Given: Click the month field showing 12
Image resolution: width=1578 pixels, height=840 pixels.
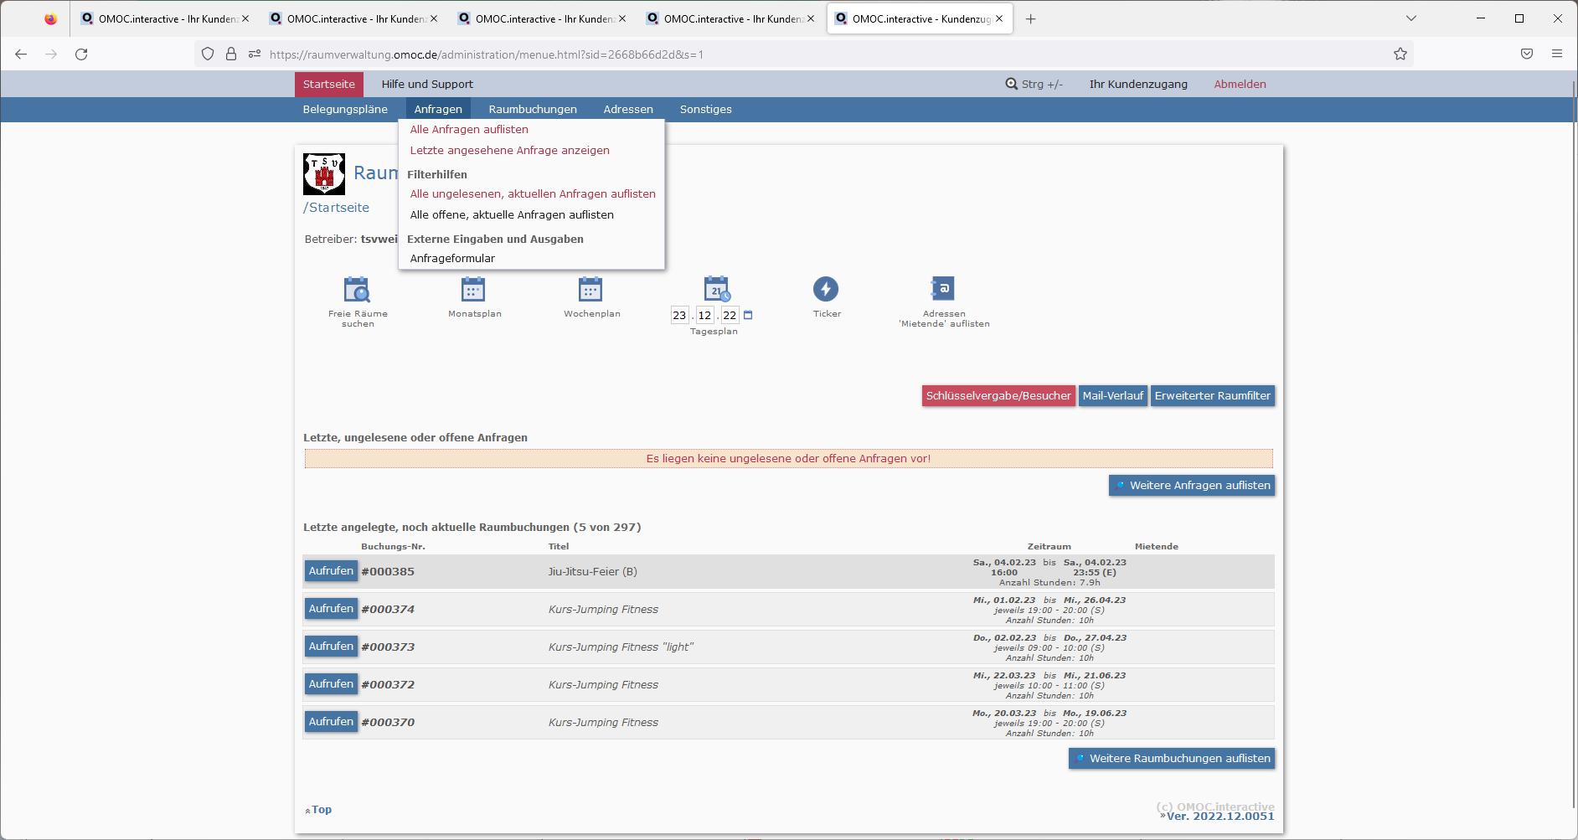Looking at the screenshot, I should pos(704,315).
